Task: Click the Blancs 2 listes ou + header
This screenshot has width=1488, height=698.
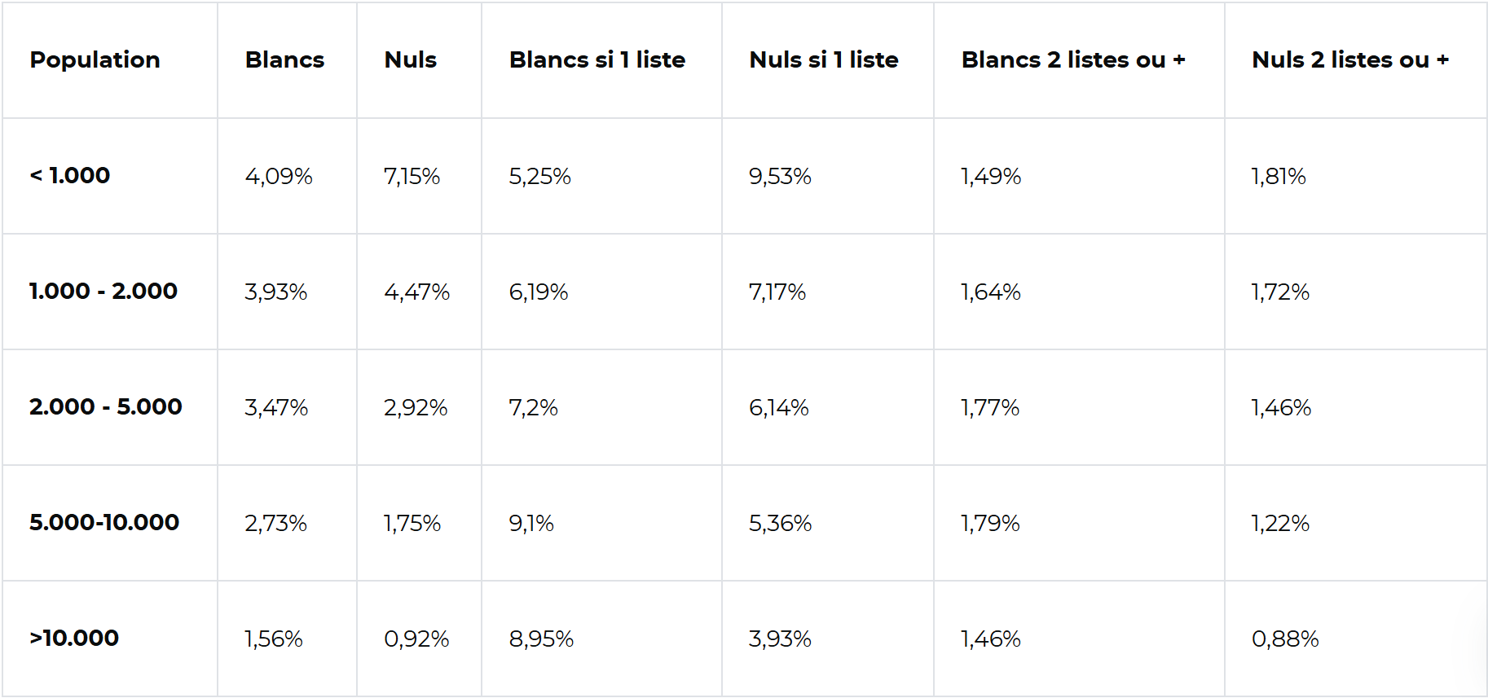Action: coord(1072,60)
